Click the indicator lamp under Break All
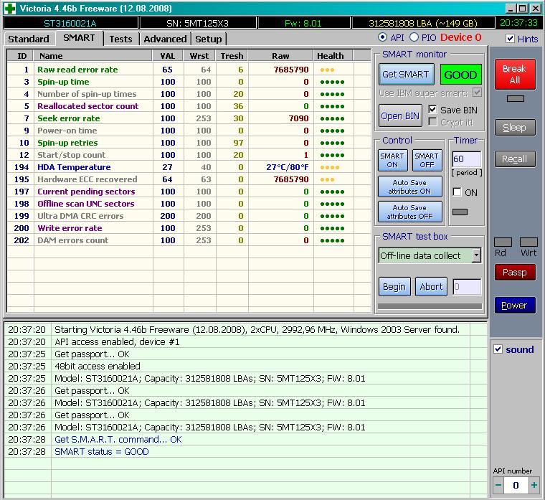 pos(515,99)
